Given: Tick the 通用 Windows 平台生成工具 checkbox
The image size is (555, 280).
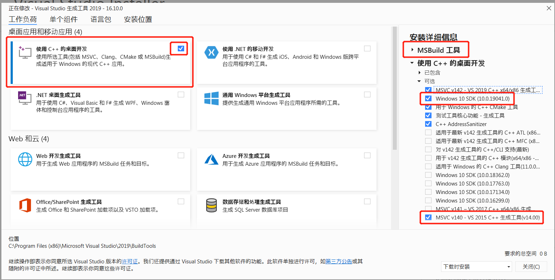Looking at the screenshot, I should (x=367, y=95).
